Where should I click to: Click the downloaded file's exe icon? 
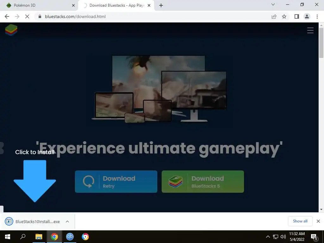(x=9, y=221)
